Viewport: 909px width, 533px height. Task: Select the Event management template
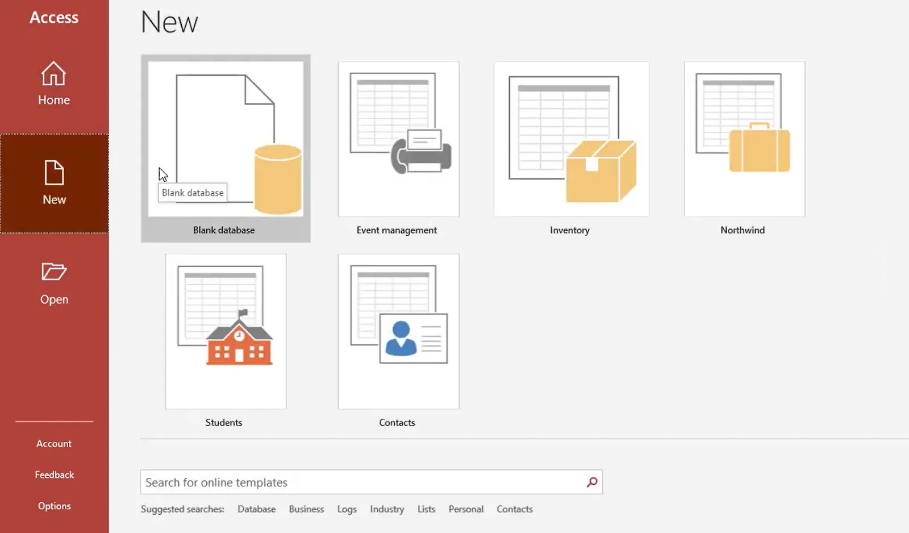[398, 139]
